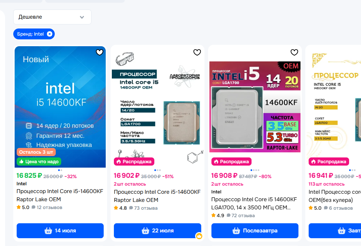
Task: Add blue Intel i5 14600KF card to favorites
Action: 100,52
